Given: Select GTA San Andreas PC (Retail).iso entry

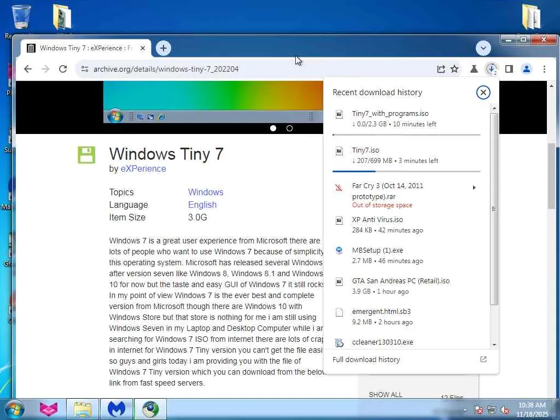Looking at the screenshot, I should [406, 286].
